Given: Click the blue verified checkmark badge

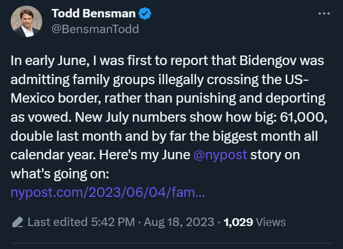Looking at the screenshot, I should 145,13.
